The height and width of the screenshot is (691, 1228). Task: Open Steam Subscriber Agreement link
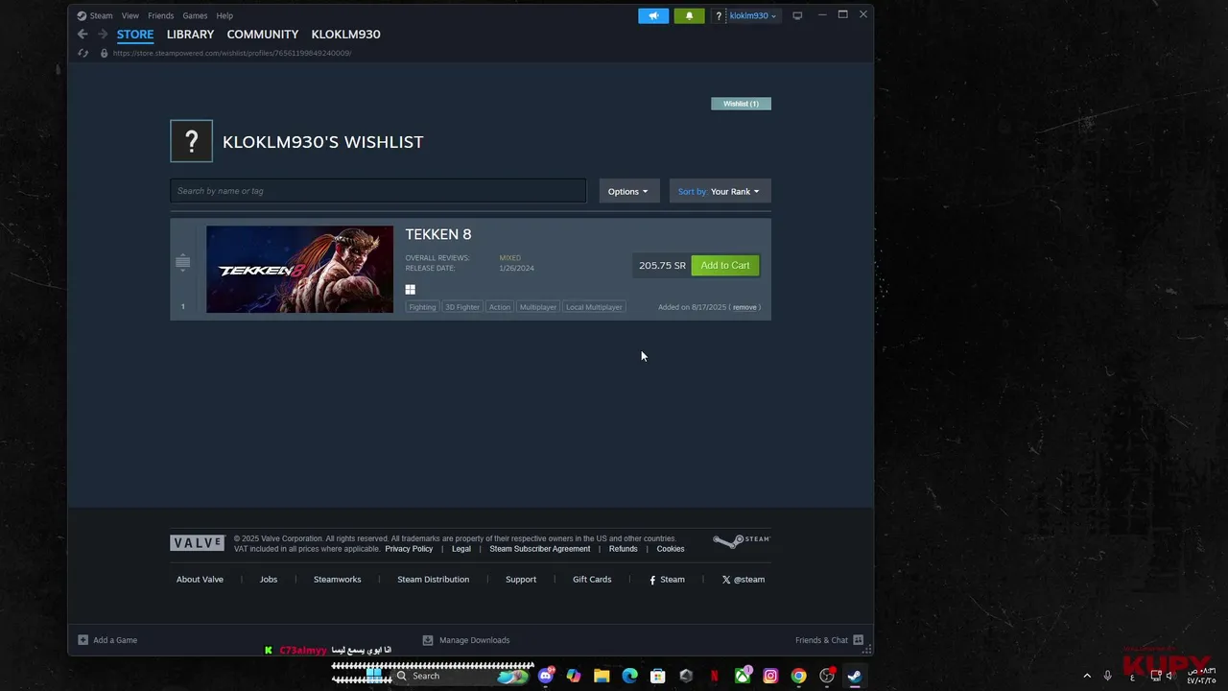coord(540,549)
